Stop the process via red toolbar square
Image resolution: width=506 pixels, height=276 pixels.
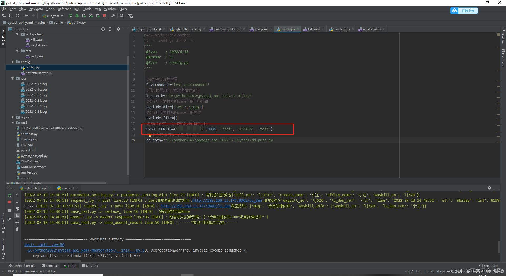[104, 16]
